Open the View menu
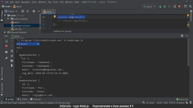 [17, 2]
